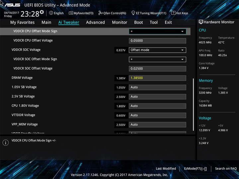Click the VDDCR CPU Offset Voltage field

(157, 41)
